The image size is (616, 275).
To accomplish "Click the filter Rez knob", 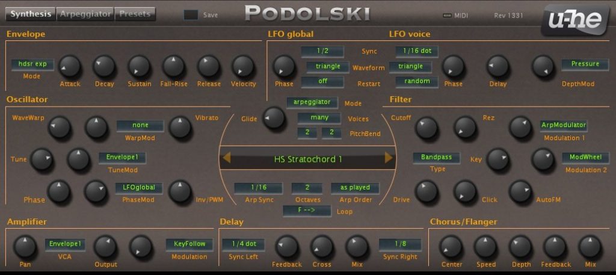I will 465,128.
